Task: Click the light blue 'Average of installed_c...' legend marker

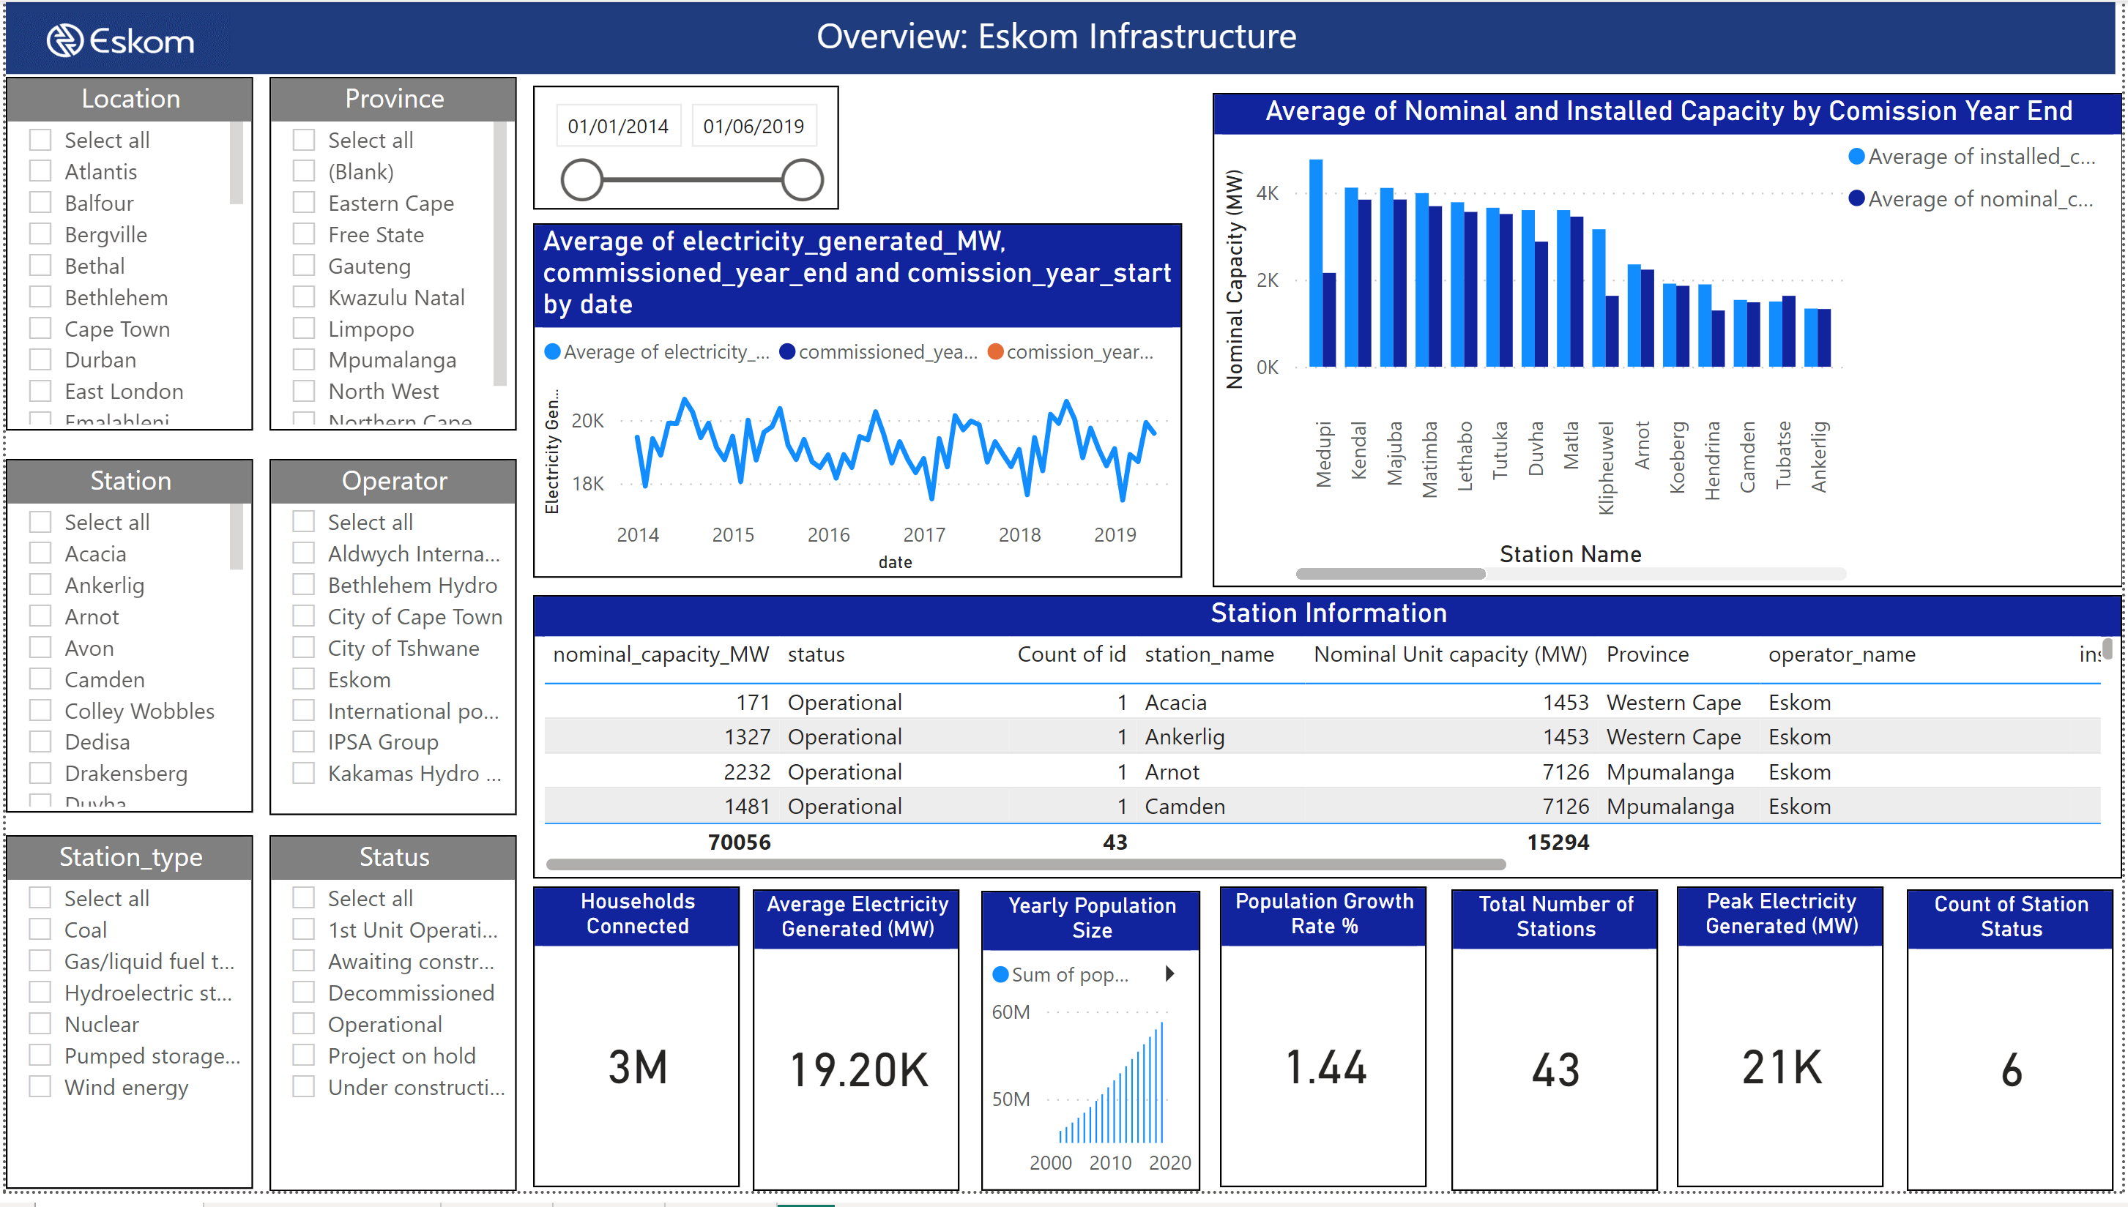Action: coord(1857,157)
